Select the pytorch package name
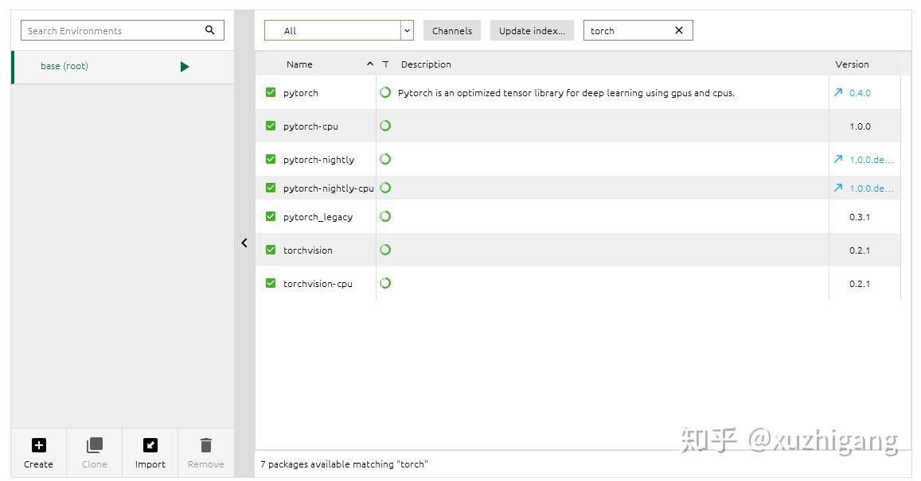 coord(300,93)
